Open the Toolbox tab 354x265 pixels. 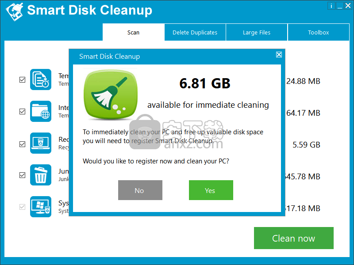(x=319, y=32)
